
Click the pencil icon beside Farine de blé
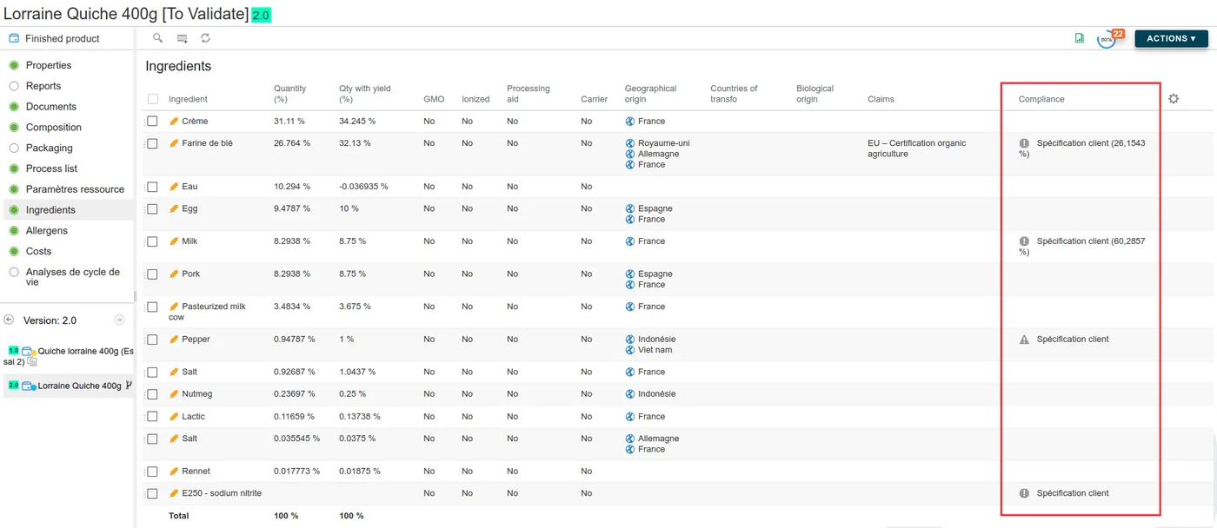[x=174, y=143]
